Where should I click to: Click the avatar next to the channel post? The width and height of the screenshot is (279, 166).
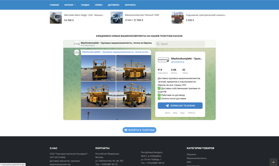(77, 52)
